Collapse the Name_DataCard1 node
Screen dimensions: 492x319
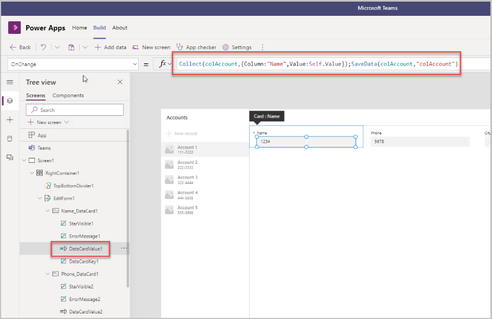[47, 211]
